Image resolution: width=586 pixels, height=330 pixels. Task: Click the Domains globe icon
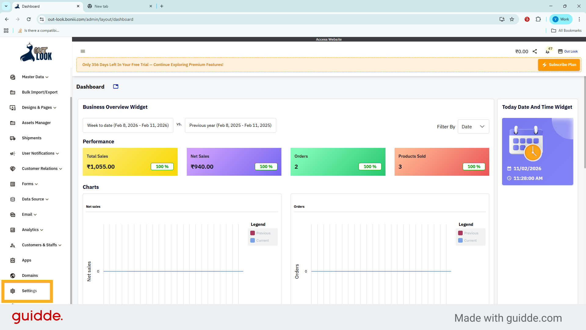pyautogui.click(x=13, y=276)
